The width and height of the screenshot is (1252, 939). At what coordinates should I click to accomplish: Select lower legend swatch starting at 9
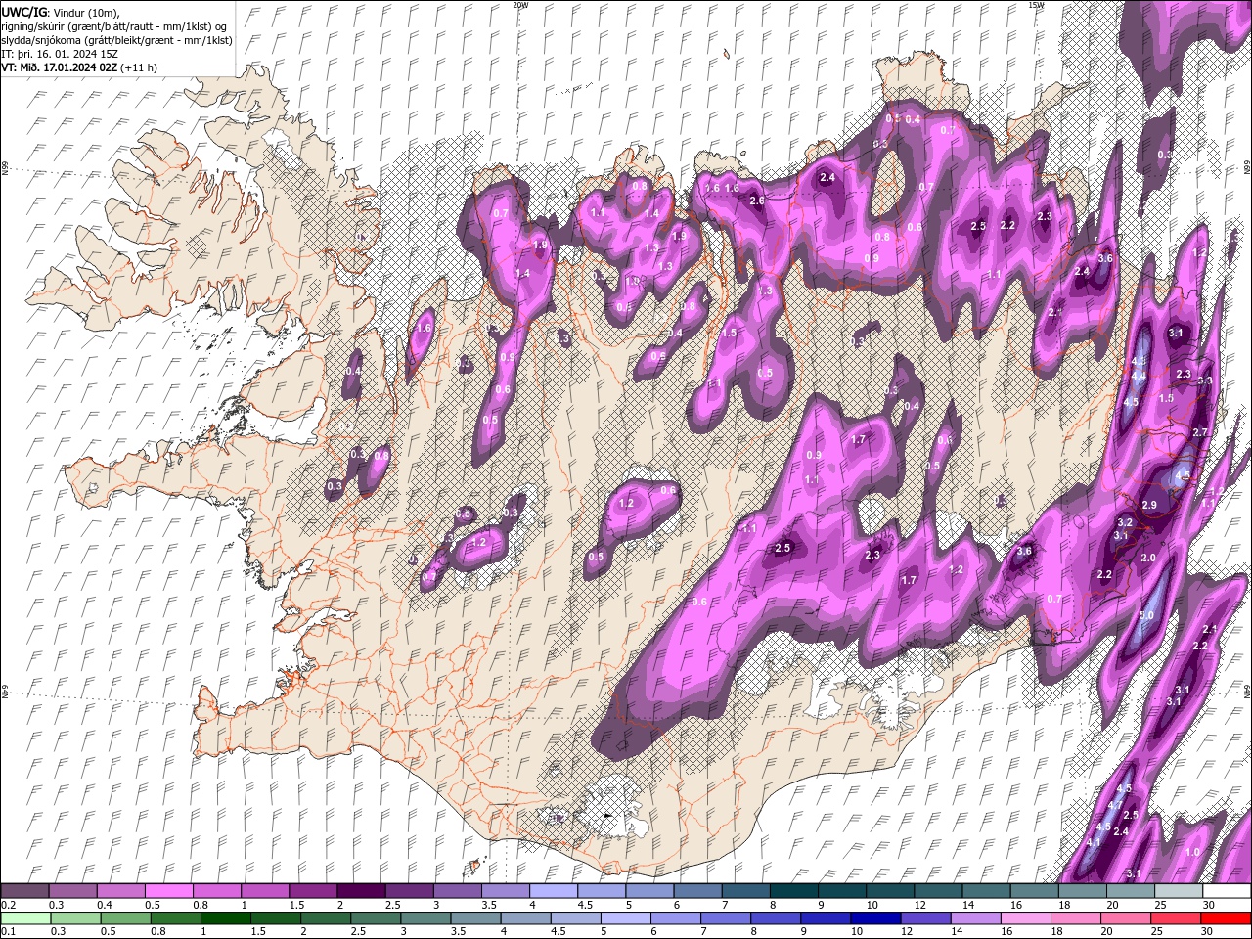point(827,918)
